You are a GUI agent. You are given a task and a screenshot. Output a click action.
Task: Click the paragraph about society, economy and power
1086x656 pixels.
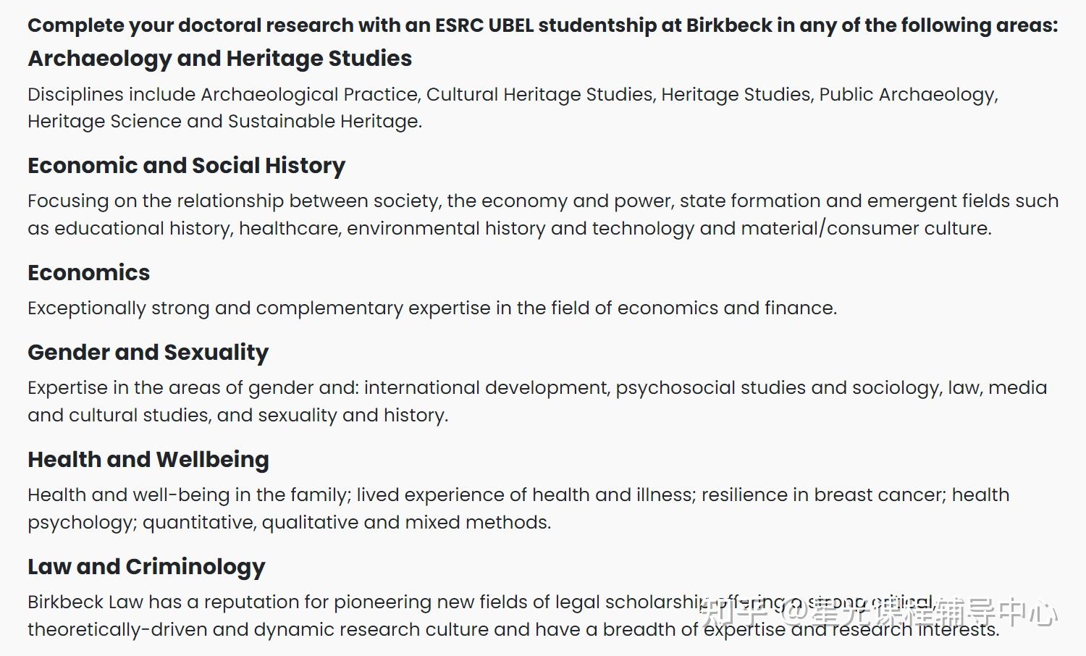(x=543, y=214)
